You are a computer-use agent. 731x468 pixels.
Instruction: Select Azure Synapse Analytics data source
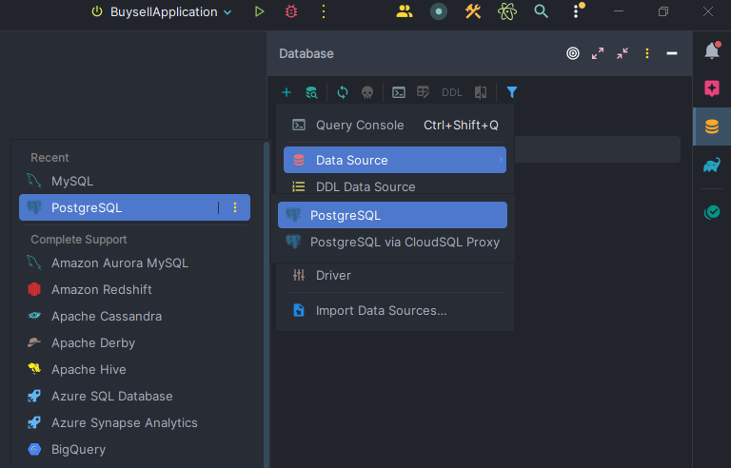(135, 422)
